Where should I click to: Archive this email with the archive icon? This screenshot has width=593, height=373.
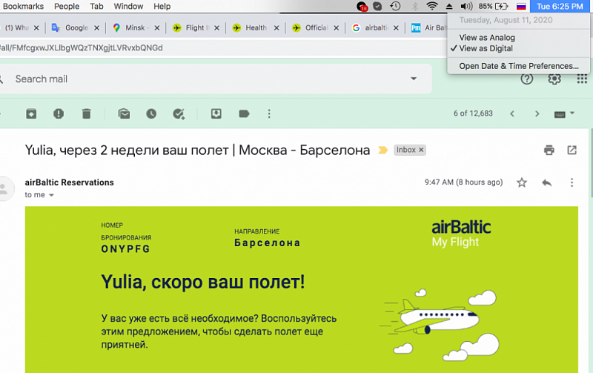(x=31, y=113)
